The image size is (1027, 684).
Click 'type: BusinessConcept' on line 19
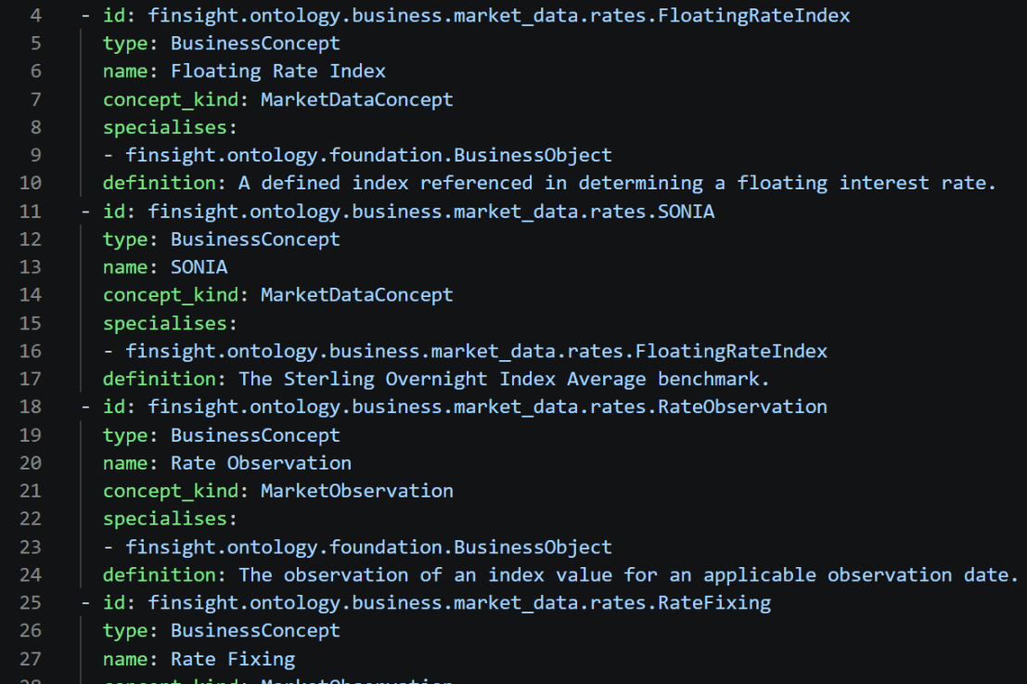(x=222, y=435)
